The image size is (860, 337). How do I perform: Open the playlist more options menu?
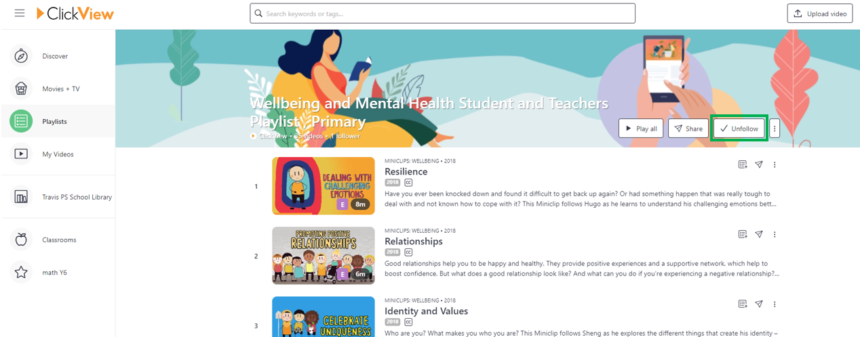pos(775,129)
